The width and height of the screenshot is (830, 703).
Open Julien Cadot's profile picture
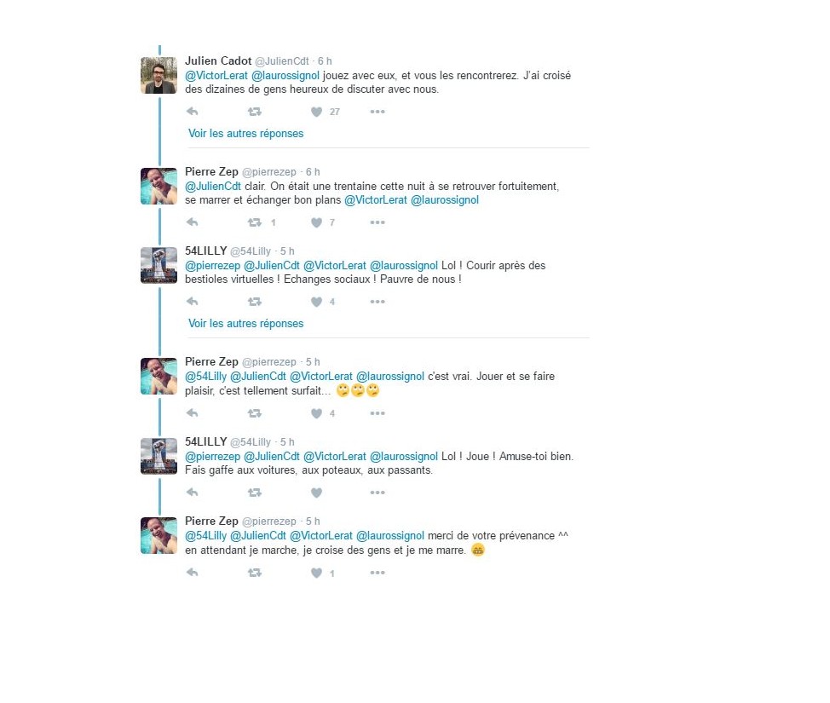pyautogui.click(x=159, y=75)
